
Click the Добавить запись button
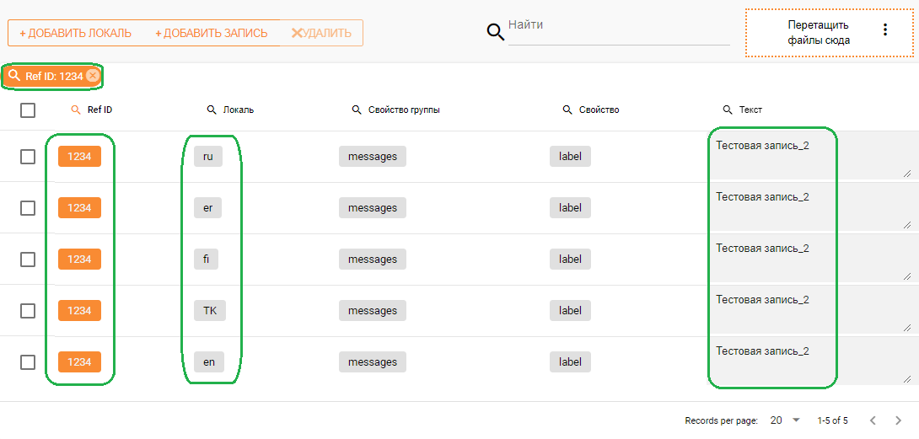[211, 33]
